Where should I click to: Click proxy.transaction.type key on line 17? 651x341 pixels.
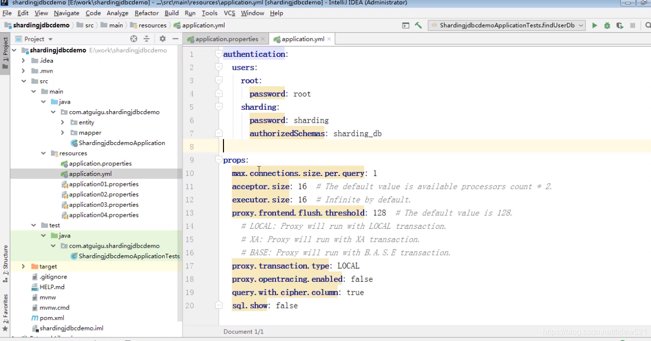coord(280,266)
